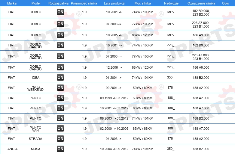
Task: Click the Lata produkcji column header
Action: [114, 3]
